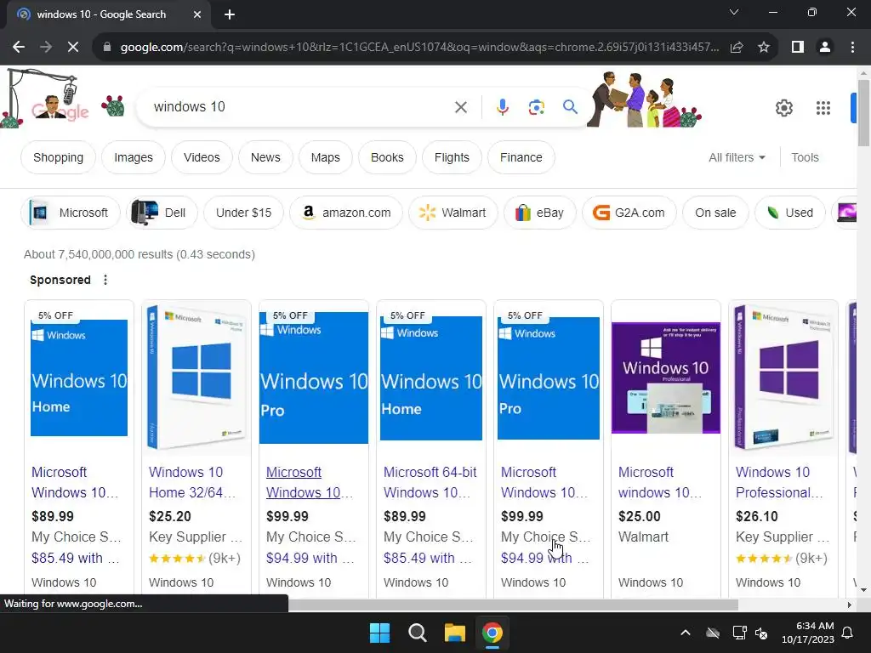Image resolution: width=871 pixels, height=653 pixels.
Task: Bookmark this tab with star icon
Action: pyautogui.click(x=764, y=48)
